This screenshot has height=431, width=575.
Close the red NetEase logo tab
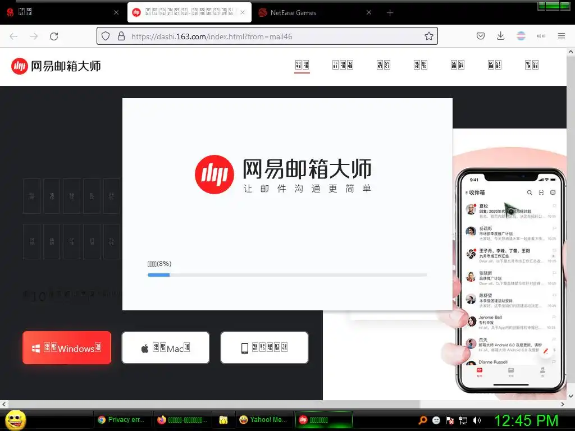point(116,12)
